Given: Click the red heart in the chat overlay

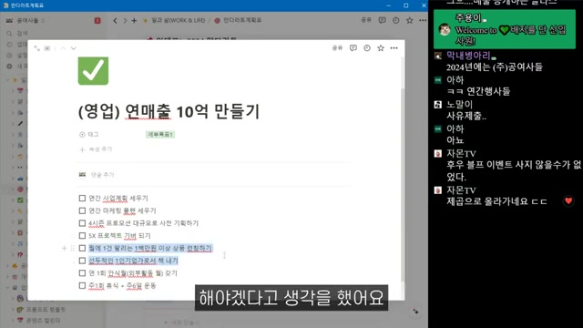Looking at the screenshot, I should 568,200.
